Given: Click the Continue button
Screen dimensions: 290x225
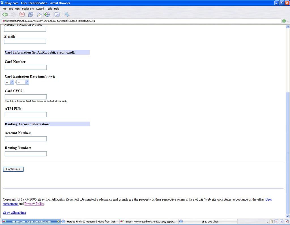Looking at the screenshot, I should tap(13, 169).
